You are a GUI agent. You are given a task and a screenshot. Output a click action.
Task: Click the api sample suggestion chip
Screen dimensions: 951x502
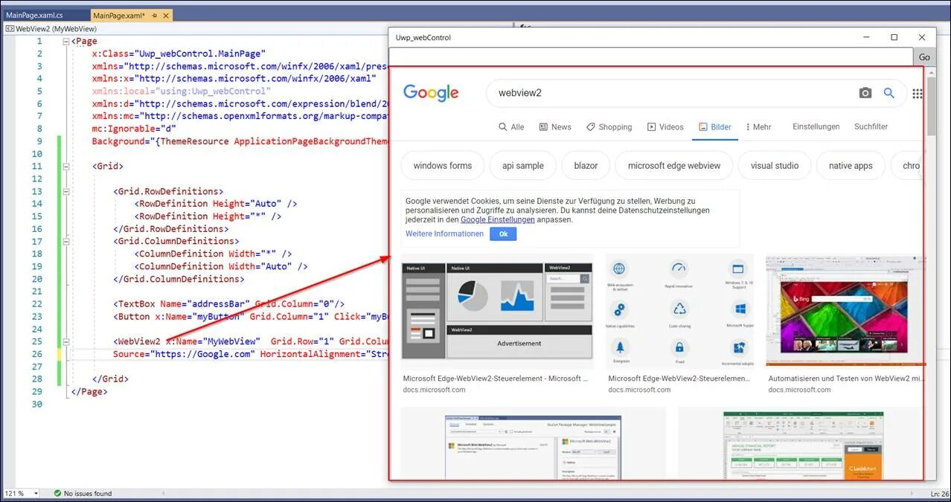point(523,166)
